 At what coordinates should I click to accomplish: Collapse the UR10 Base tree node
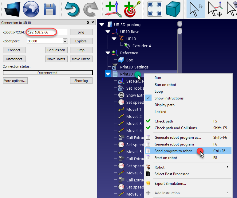[108, 32]
